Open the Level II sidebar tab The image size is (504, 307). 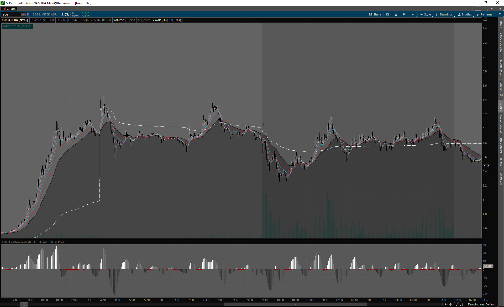tap(501, 163)
